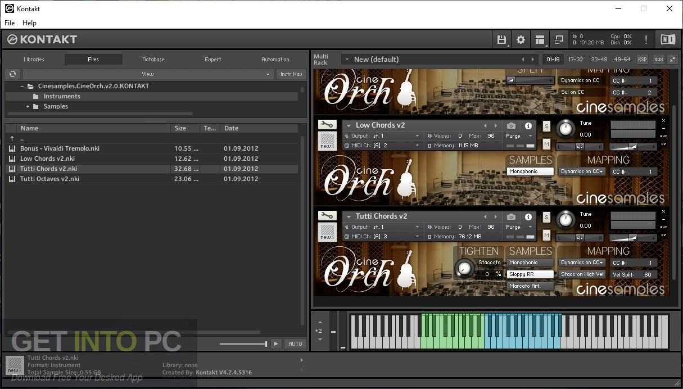Click the Tutti Chords Tune knob
Viewport: 683px width, 389px height.
[566, 220]
